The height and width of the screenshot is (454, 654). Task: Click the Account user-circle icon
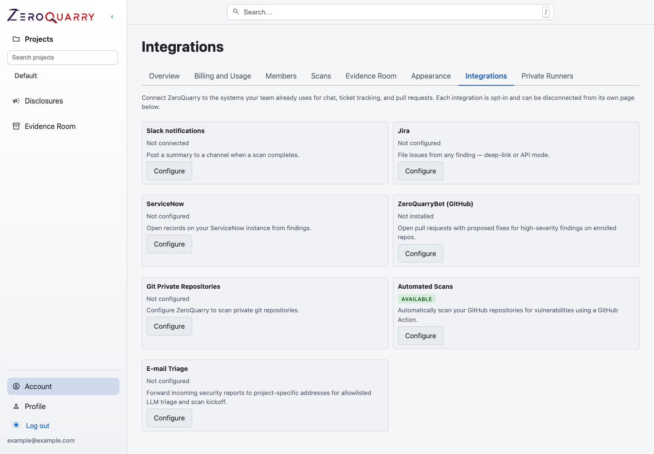click(x=16, y=386)
